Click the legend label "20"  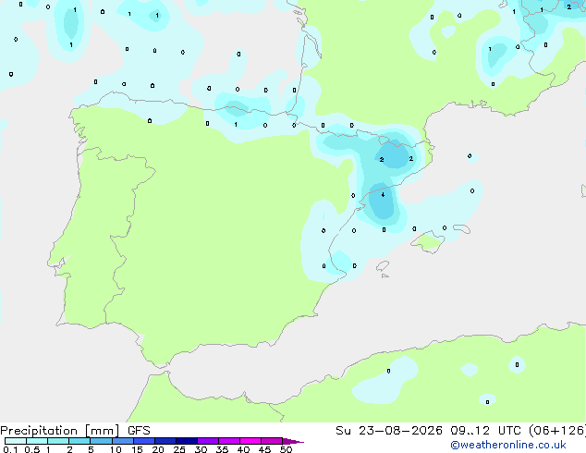(158, 449)
